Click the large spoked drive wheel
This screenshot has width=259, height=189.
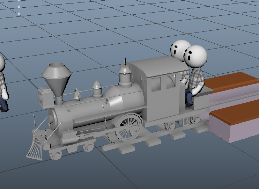tap(128, 127)
